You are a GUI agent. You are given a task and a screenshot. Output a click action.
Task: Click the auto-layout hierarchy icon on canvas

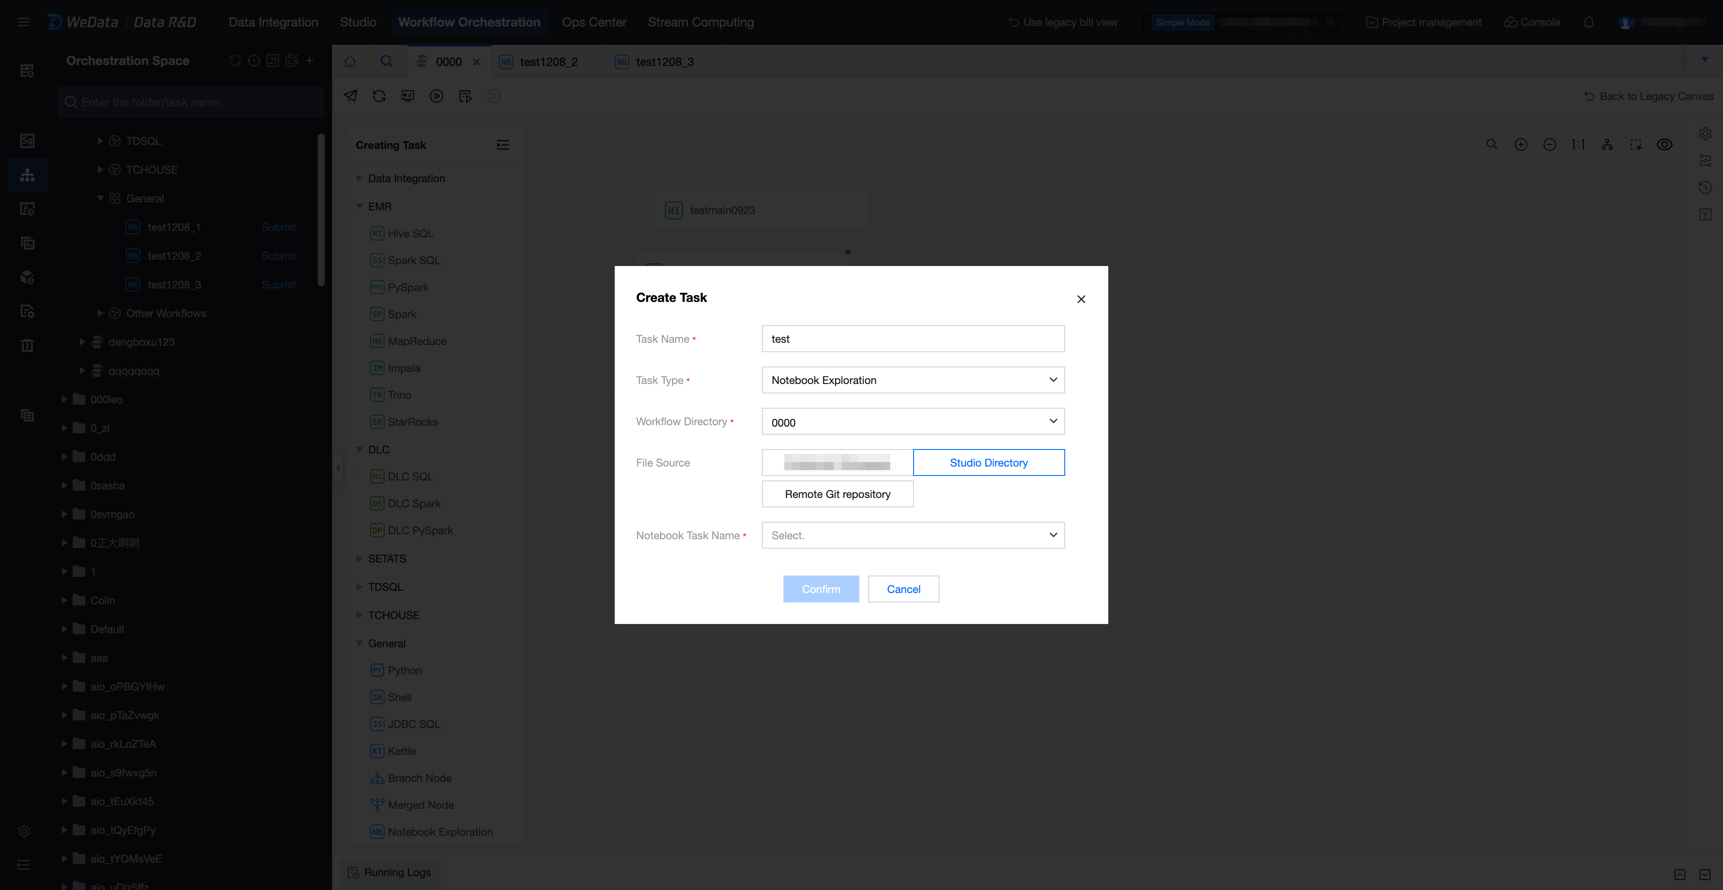[1607, 144]
